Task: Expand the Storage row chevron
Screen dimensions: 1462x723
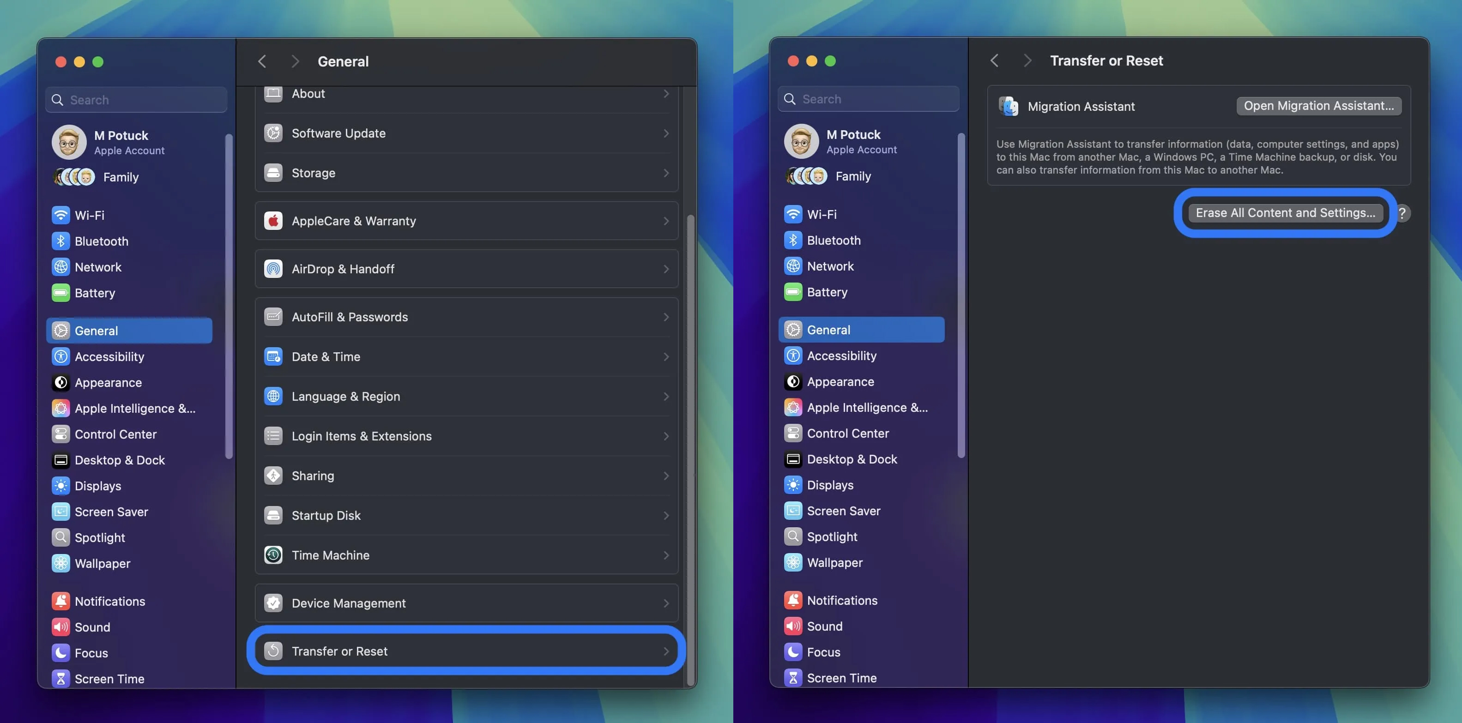Action: tap(666, 173)
